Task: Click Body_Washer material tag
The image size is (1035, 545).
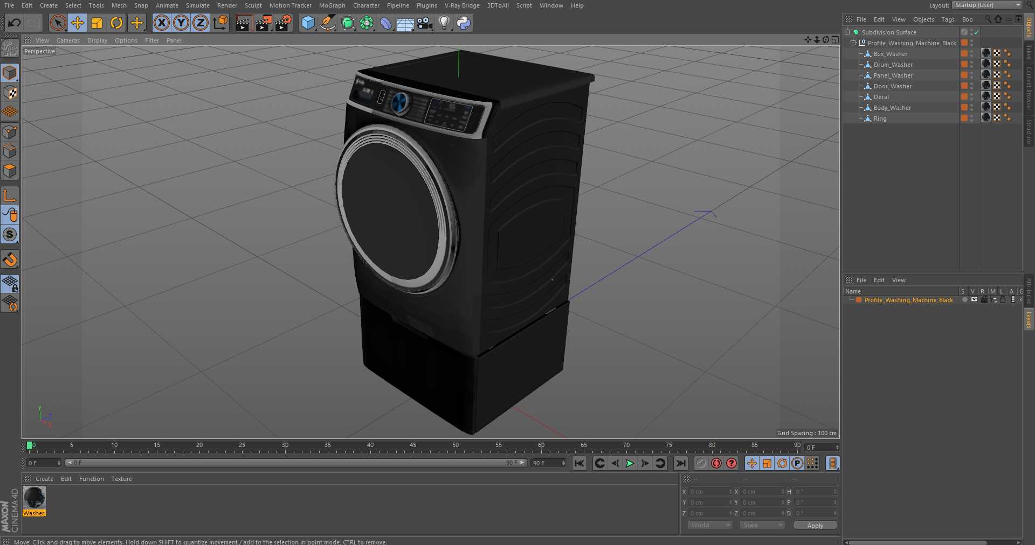Action: click(x=986, y=107)
